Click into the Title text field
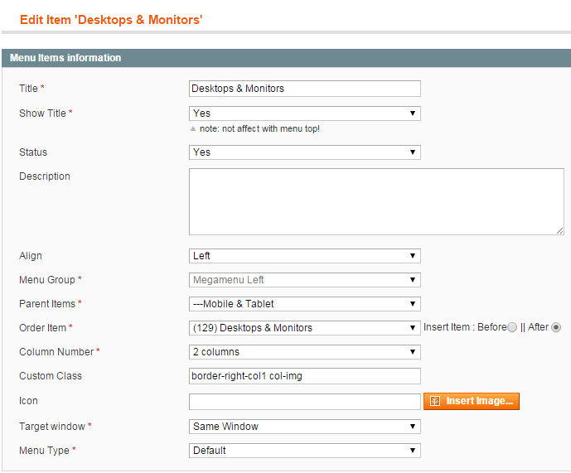The height and width of the screenshot is (473, 571). click(x=305, y=89)
